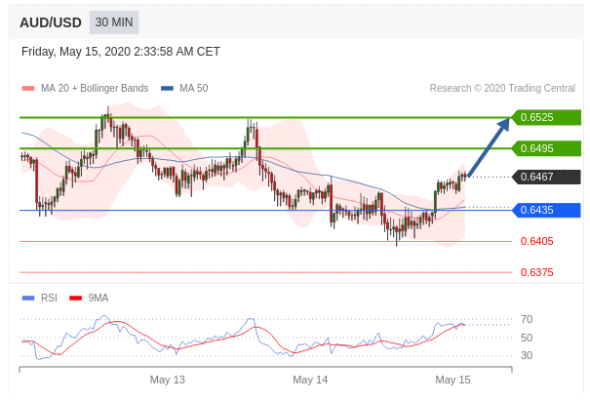Click the 0.6435 pivot price tag

pos(546,210)
